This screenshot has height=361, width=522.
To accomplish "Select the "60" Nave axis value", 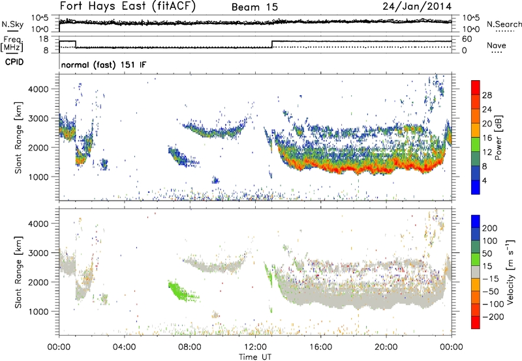I will click(x=467, y=39).
